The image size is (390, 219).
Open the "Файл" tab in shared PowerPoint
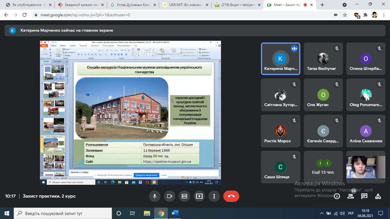point(44,46)
